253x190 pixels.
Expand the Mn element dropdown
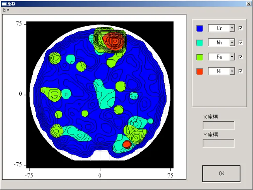point(232,42)
